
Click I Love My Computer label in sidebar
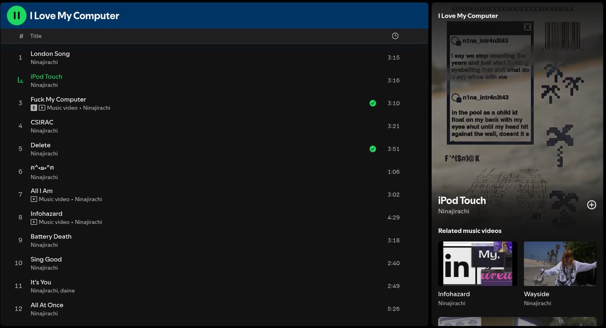(x=468, y=16)
